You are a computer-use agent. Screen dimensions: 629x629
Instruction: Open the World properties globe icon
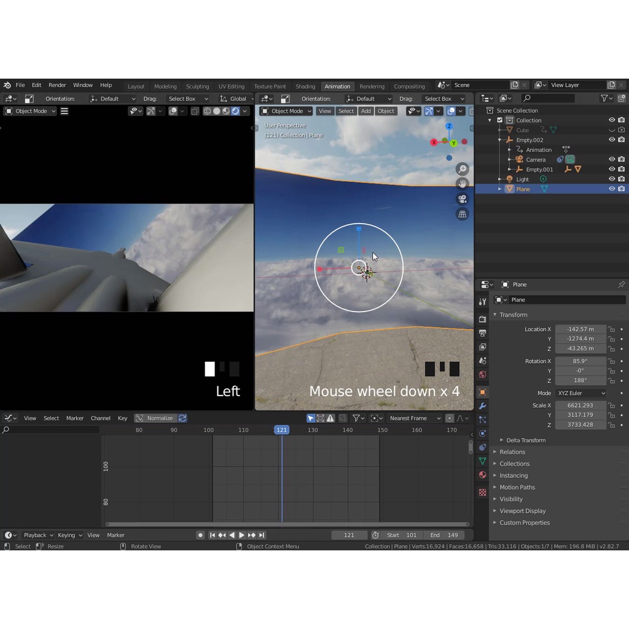click(482, 375)
